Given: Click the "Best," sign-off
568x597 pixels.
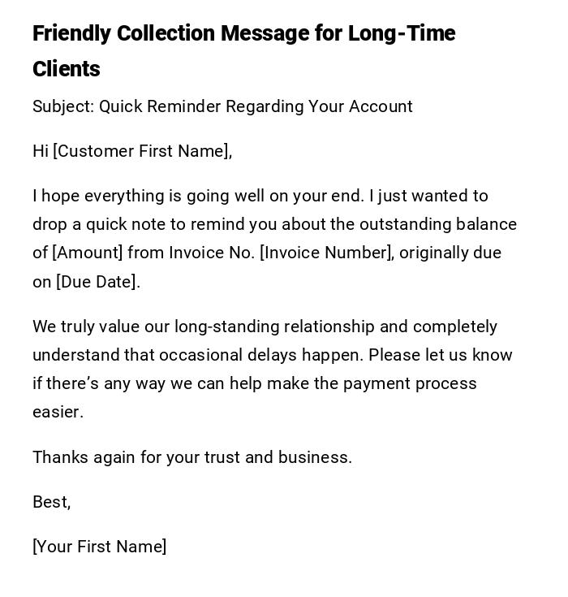Looking at the screenshot, I should 51,502.
